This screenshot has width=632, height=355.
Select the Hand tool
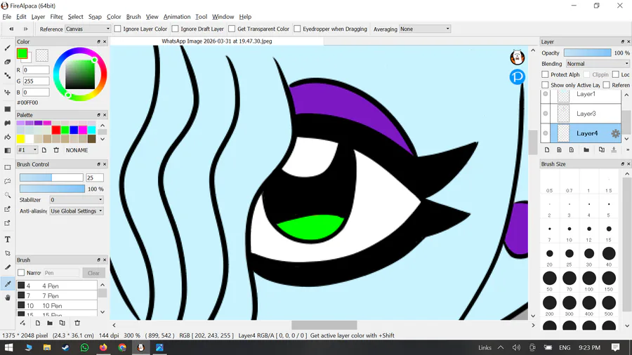point(7,298)
